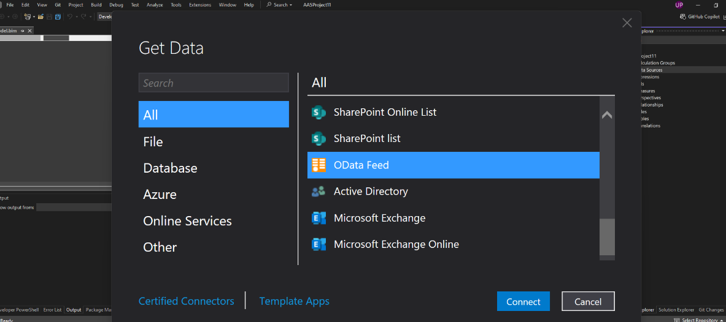Switch to the Package Manager tab
Viewport: 726px width, 322px height.
click(x=99, y=310)
